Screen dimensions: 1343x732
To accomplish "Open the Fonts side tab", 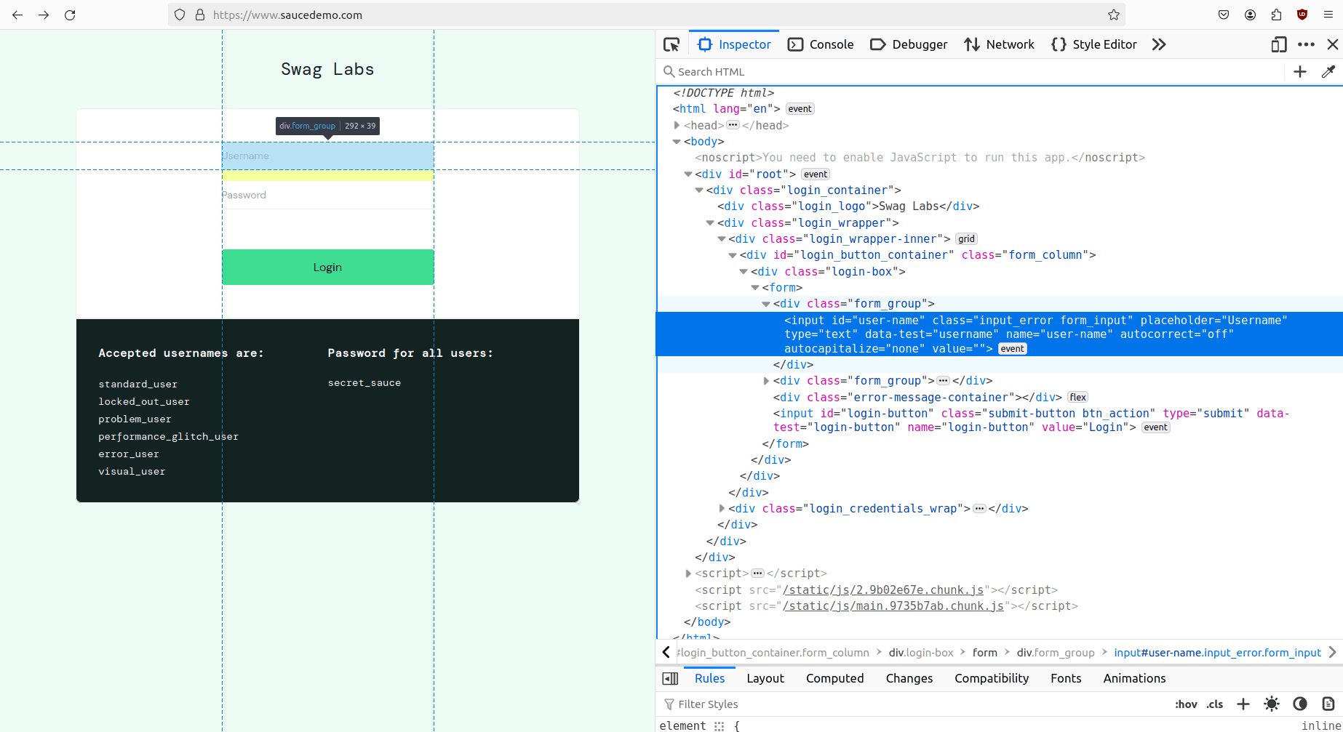I will [x=1066, y=678].
